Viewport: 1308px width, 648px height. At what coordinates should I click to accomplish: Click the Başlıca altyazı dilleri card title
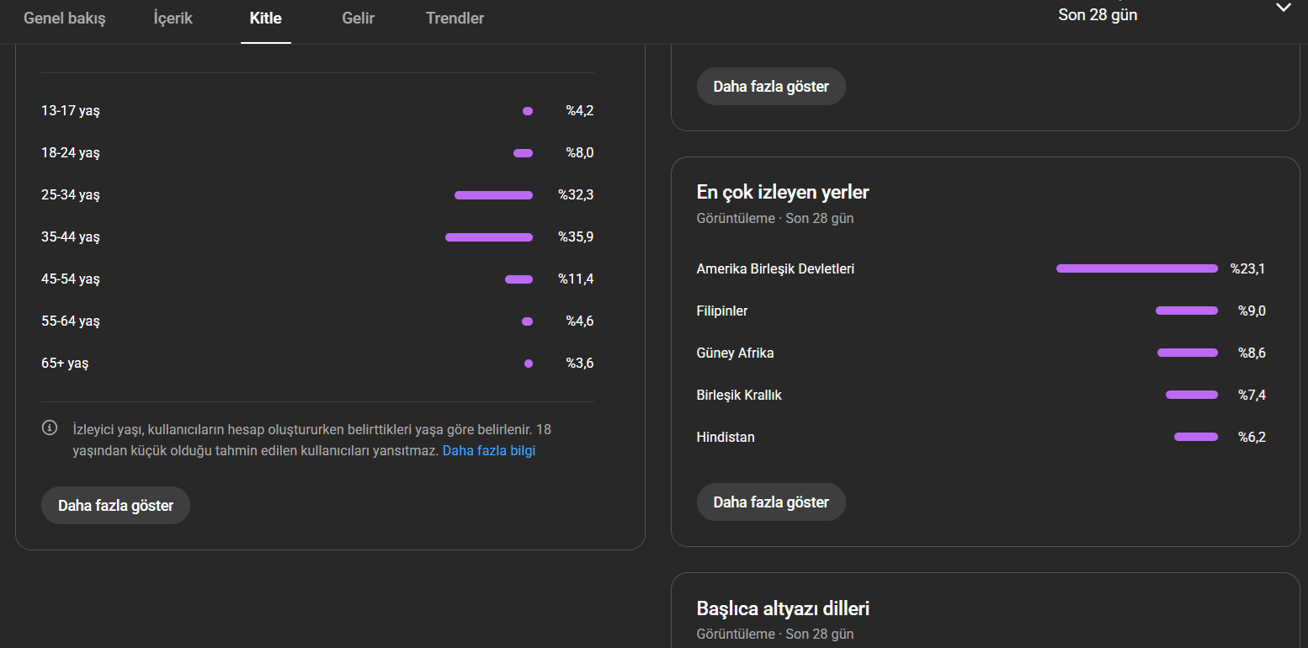[x=783, y=608]
